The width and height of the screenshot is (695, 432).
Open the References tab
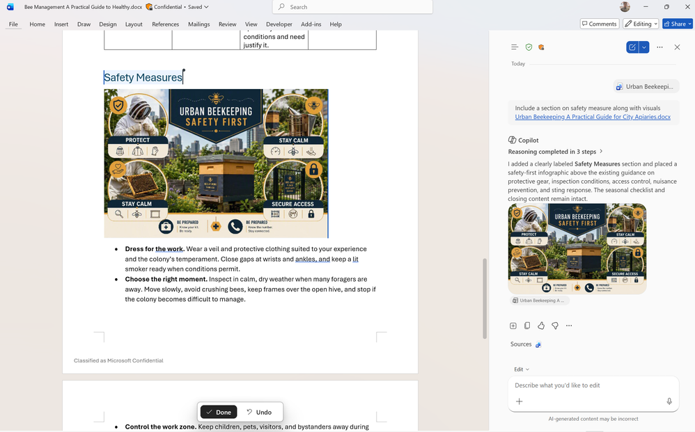pyautogui.click(x=165, y=24)
